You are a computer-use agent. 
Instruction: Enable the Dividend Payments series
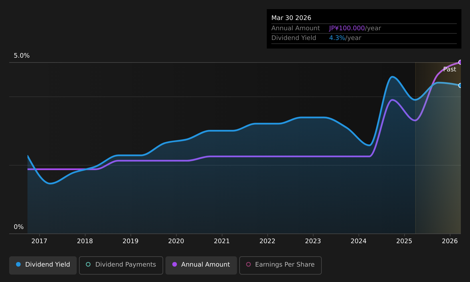pyautogui.click(x=121, y=265)
